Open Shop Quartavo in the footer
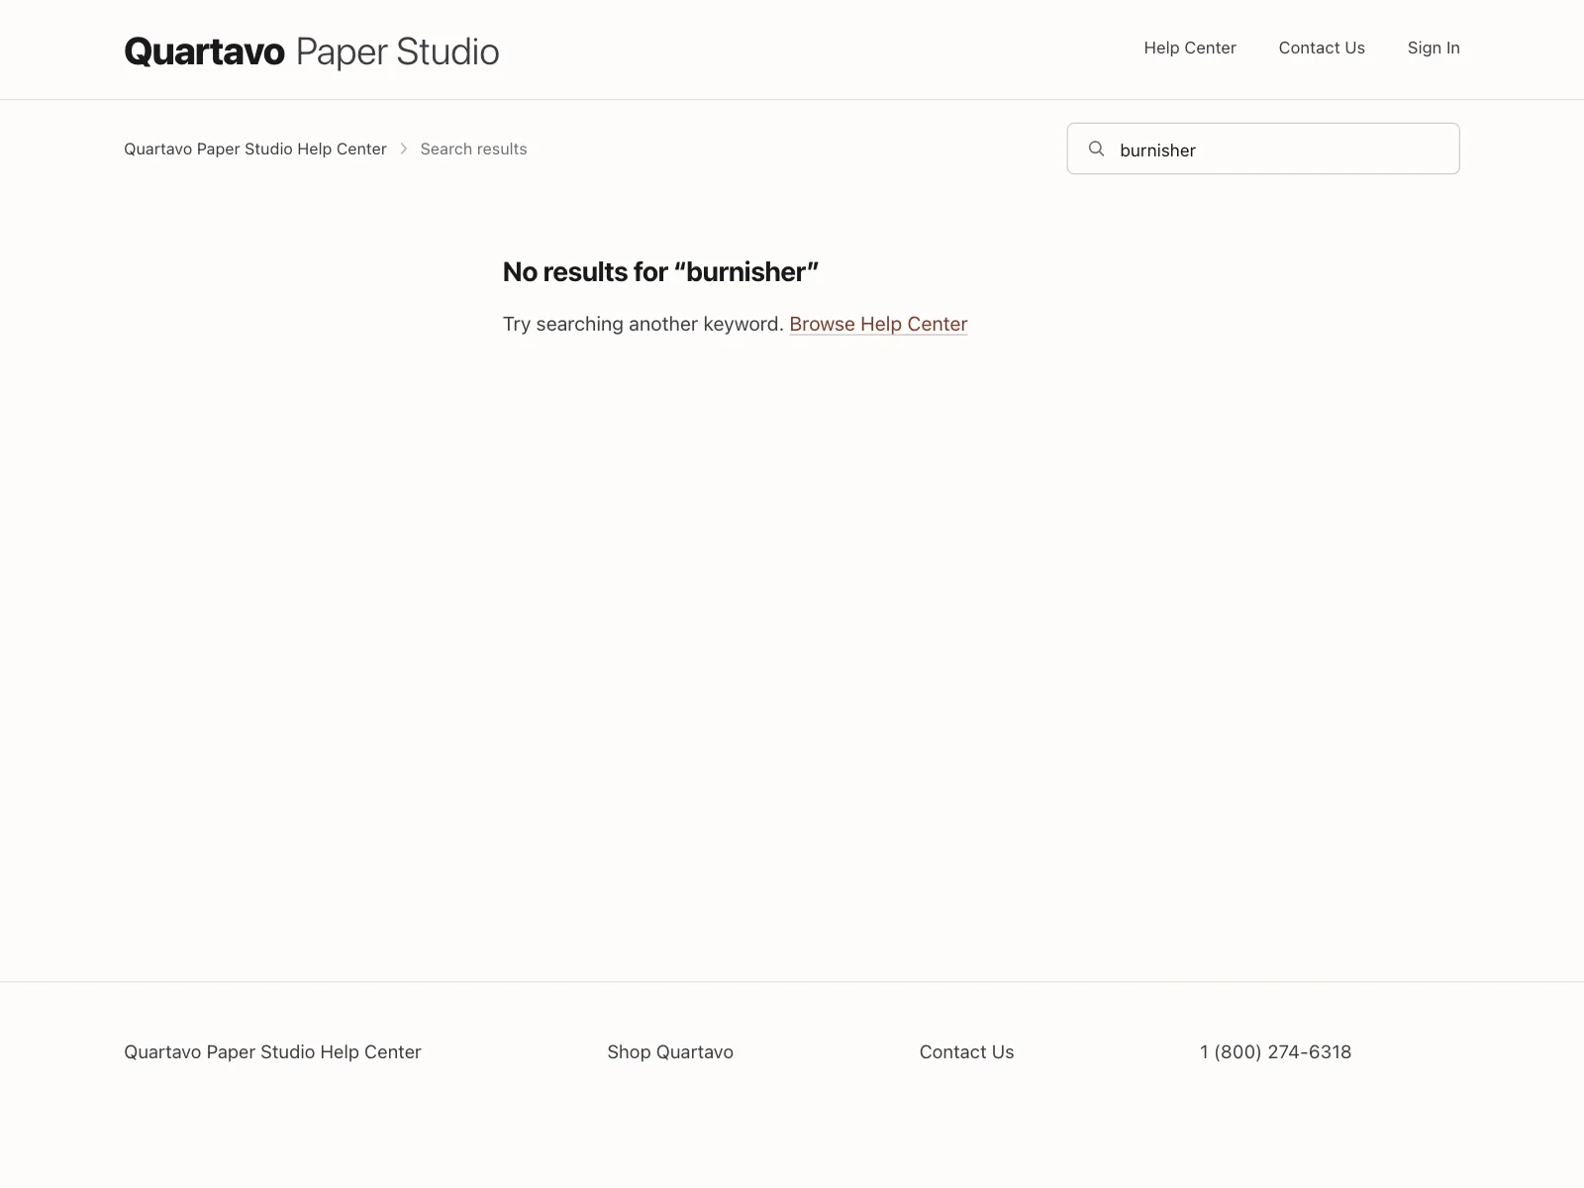The width and height of the screenshot is (1584, 1188). tap(670, 1051)
